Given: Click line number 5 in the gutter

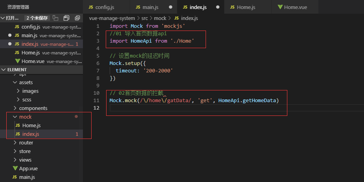Looking at the screenshot, I should (x=98, y=56).
